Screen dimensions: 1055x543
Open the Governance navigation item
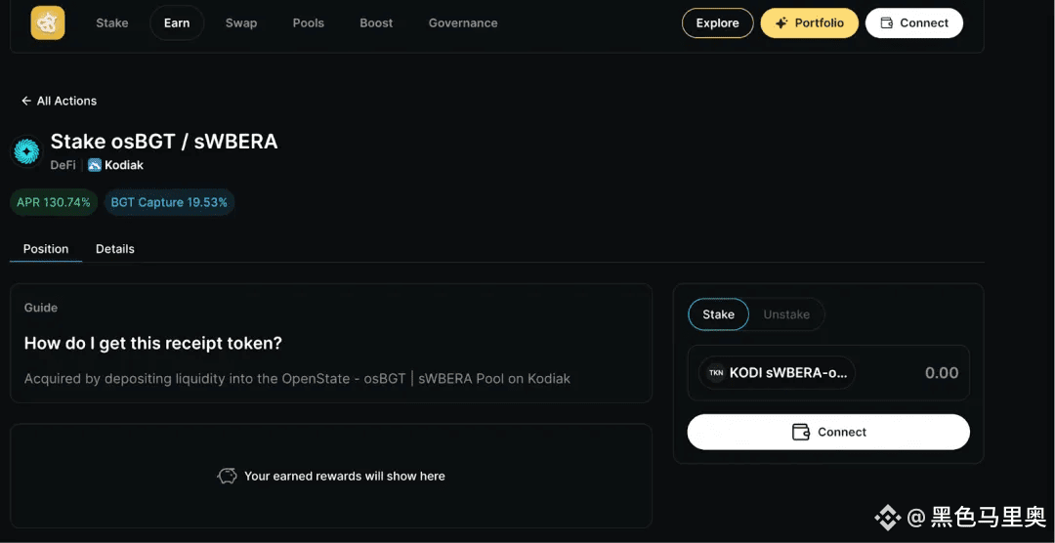pos(463,22)
